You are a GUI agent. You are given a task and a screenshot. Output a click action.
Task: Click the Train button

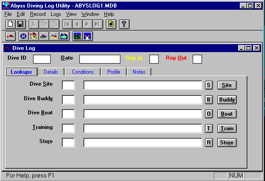click(227, 128)
